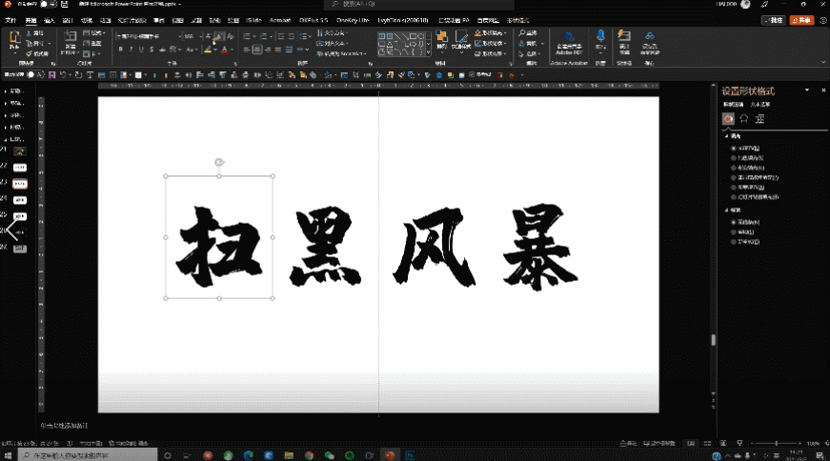Click the New Slide icon
The height and width of the screenshot is (461, 830).
71,37
